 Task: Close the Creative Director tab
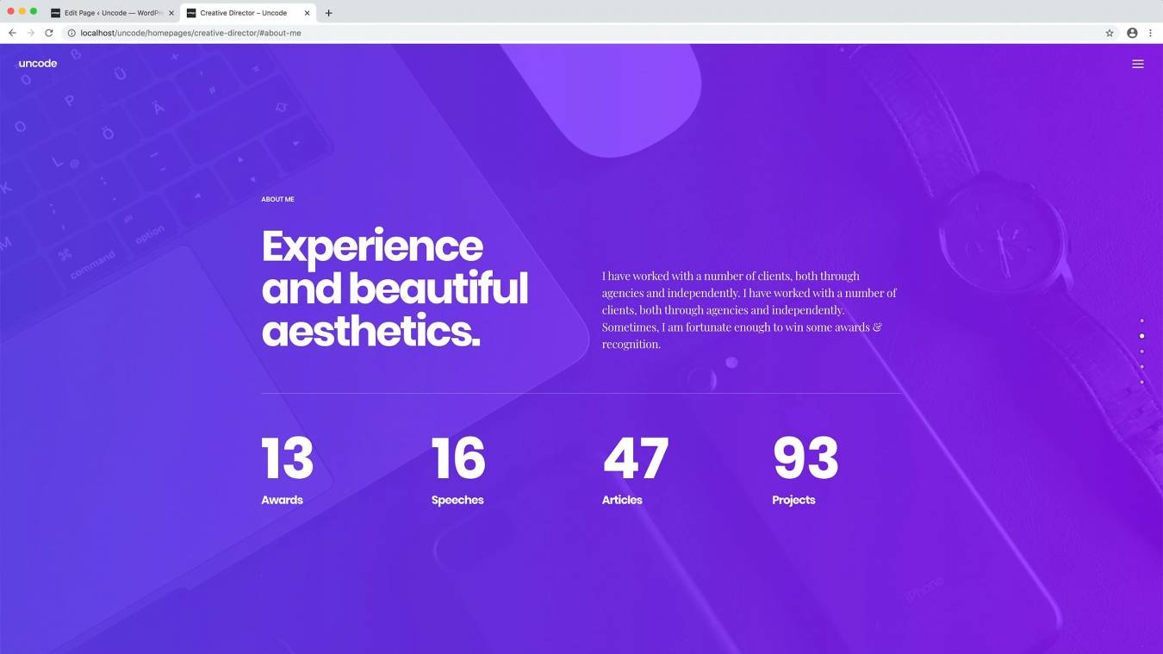click(x=307, y=13)
